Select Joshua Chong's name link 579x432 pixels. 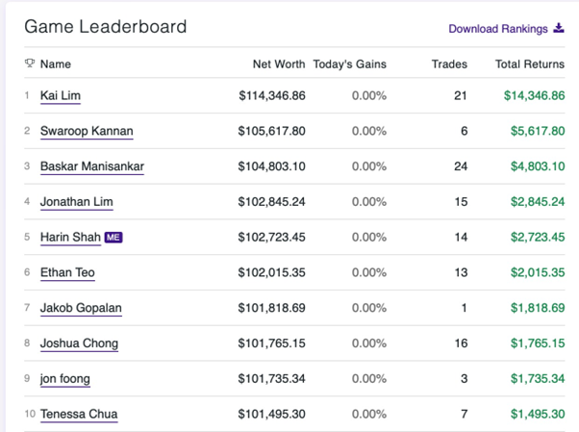pos(79,343)
